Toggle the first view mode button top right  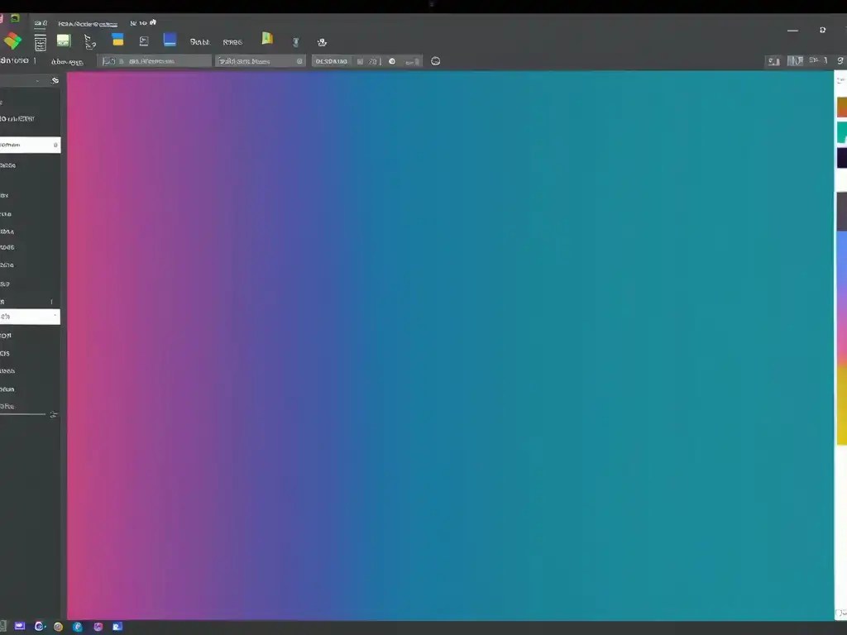pyautogui.click(x=774, y=60)
